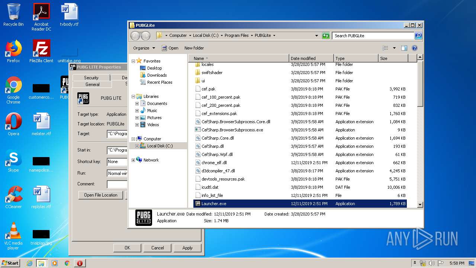Select Recent Places in navigation pane
The height and width of the screenshot is (268, 476).
(x=160, y=82)
